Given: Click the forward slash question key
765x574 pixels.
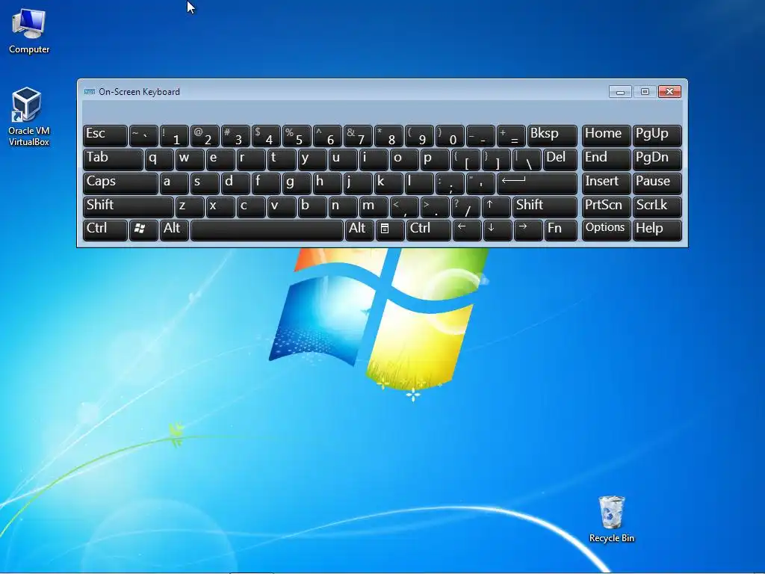Looking at the screenshot, I should click(x=465, y=206).
